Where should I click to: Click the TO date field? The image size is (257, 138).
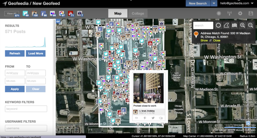(x=36, y=73)
